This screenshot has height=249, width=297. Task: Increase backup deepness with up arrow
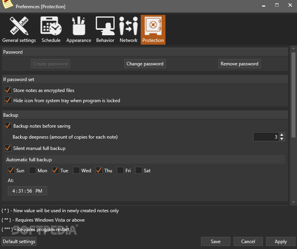click(x=282, y=135)
